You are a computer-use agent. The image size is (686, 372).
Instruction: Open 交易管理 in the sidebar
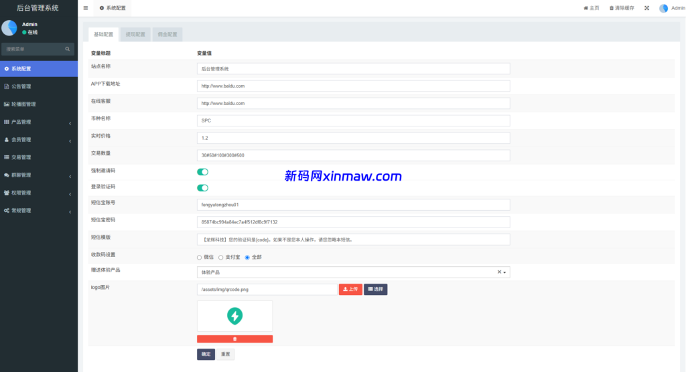(39, 157)
